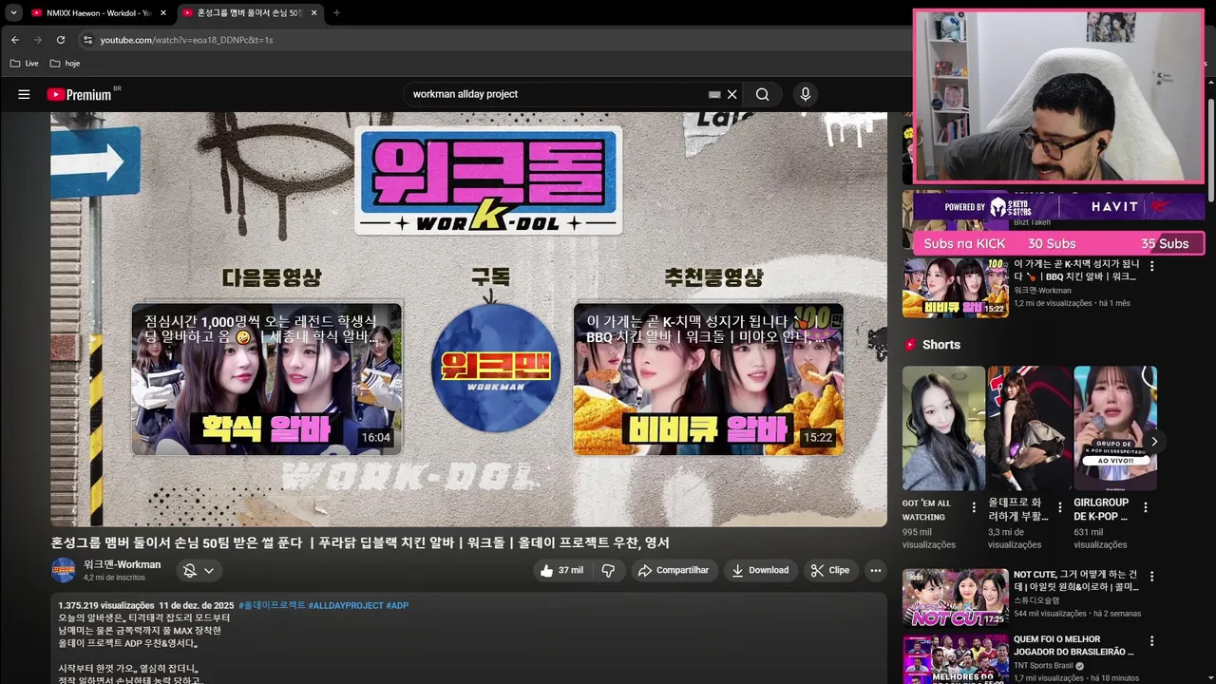Open the browser tab search dropdown arrow
This screenshot has height=684, width=1216.
13,12
